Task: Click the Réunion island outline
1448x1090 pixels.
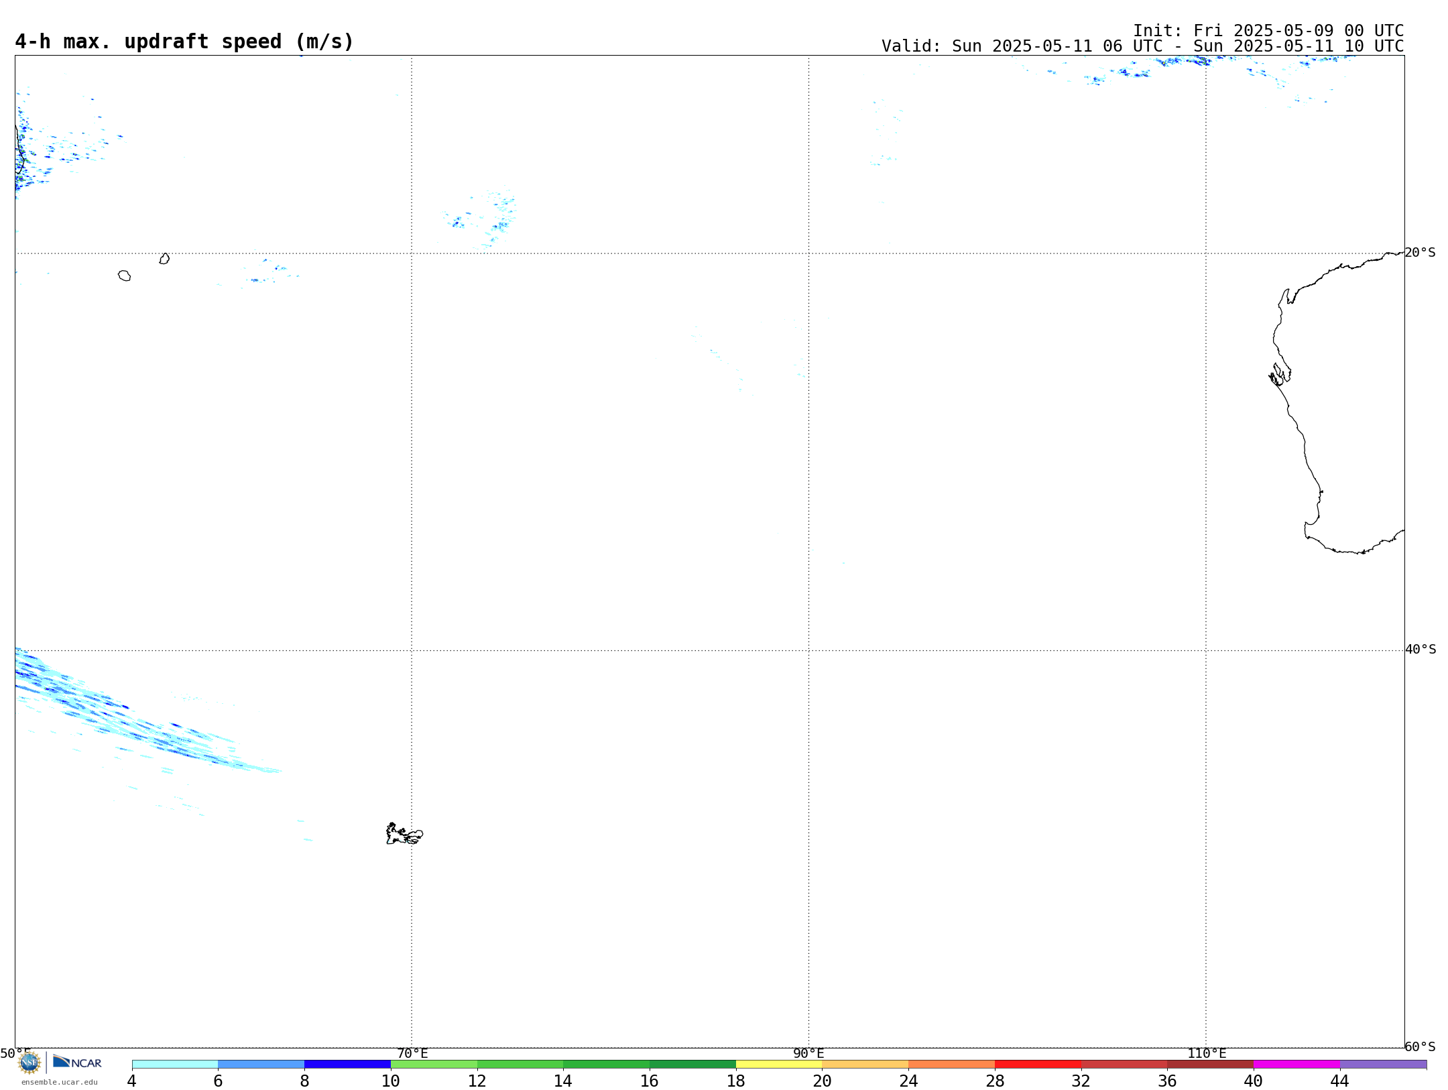Action: (124, 276)
